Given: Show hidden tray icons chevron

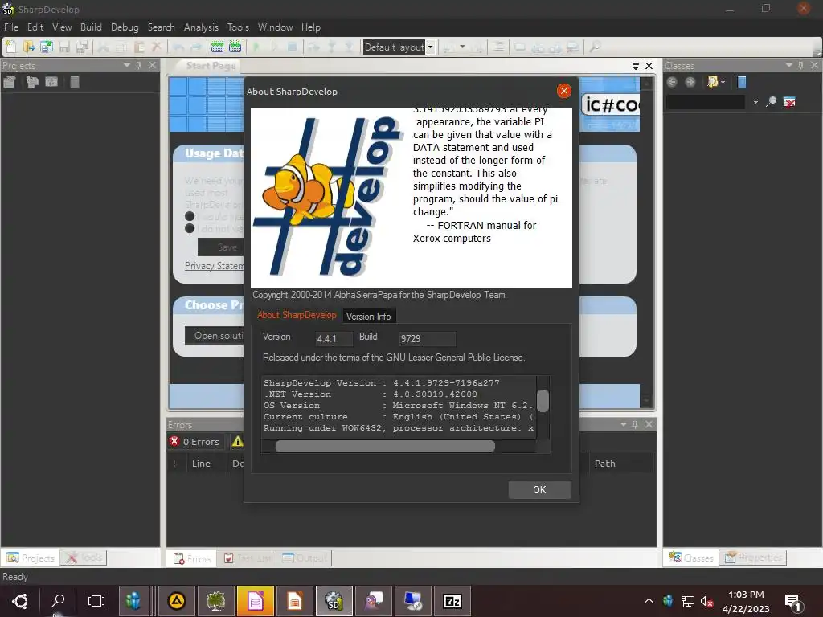Looking at the screenshot, I should [x=649, y=601].
